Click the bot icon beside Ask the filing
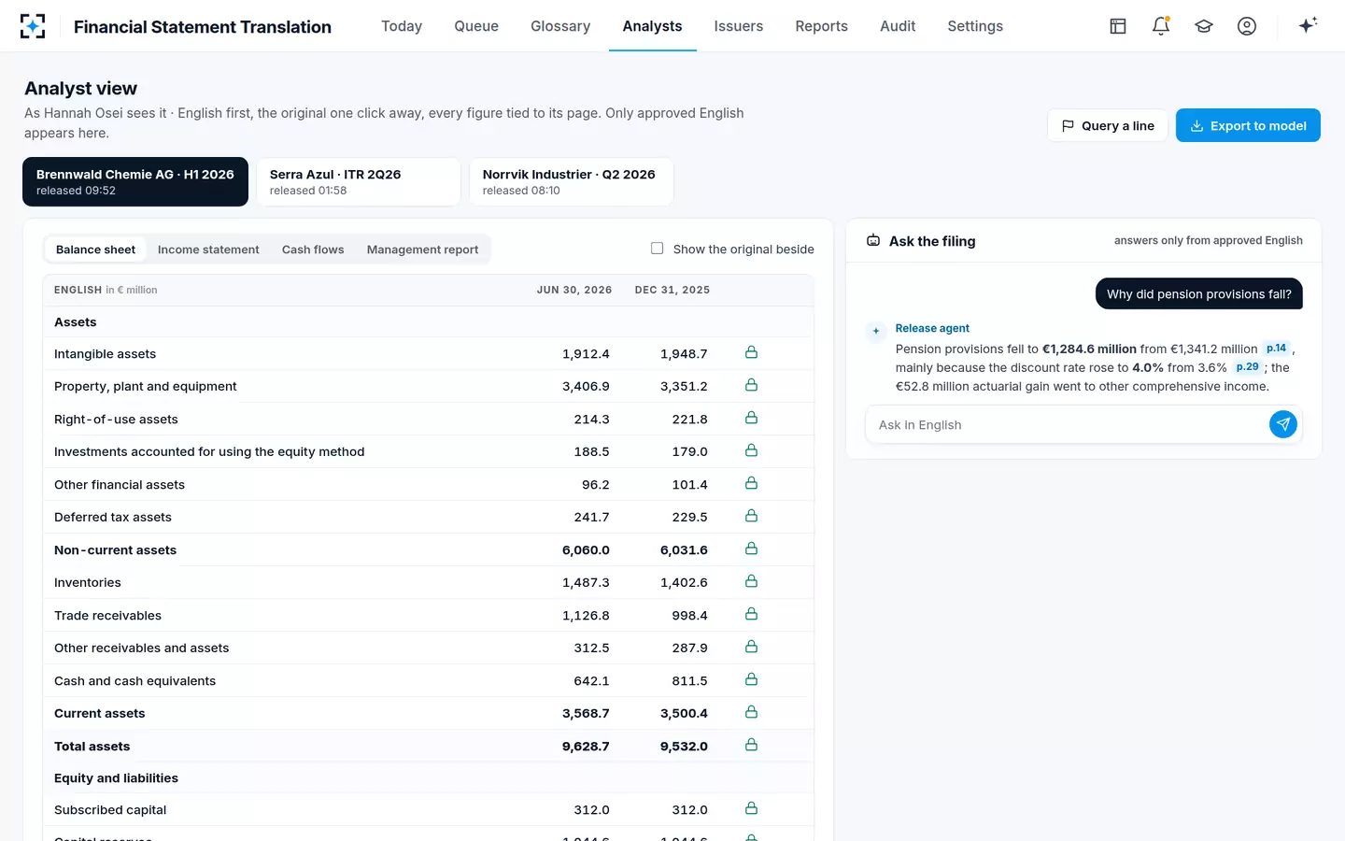Viewport: 1345px width, 841px height. [873, 241]
